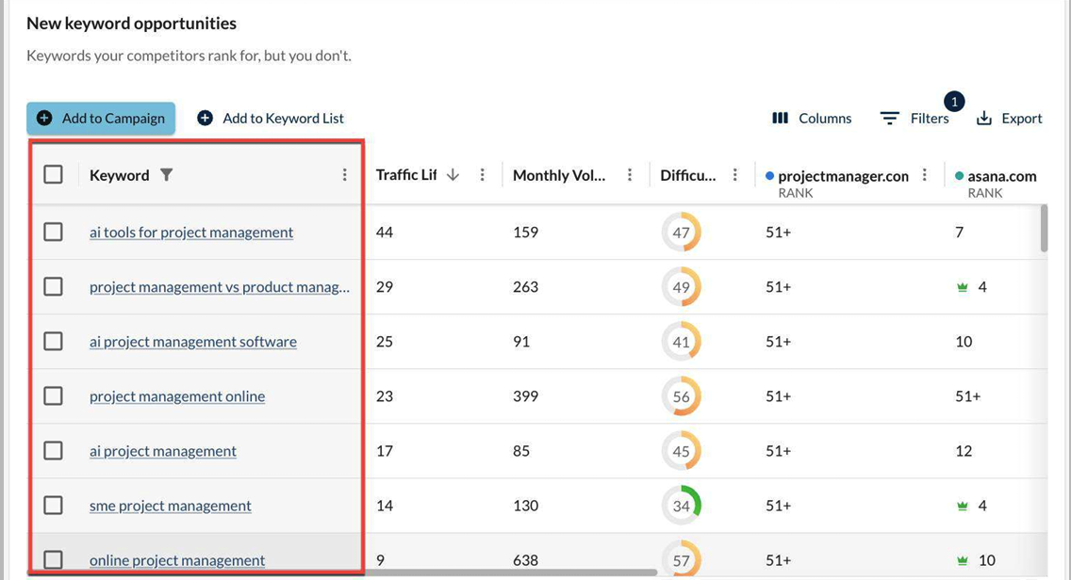The height and width of the screenshot is (580, 1071).
Task: Open the project management online keyword link
Action: pyautogui.click(x=177, y=396)
